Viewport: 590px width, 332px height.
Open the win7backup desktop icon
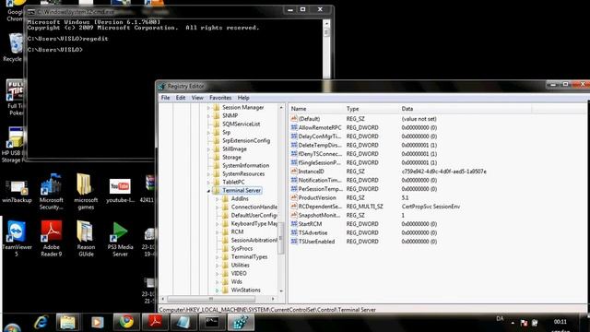17,192
